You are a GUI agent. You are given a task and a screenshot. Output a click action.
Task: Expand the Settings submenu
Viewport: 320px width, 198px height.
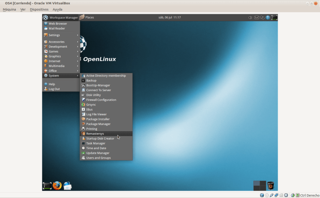tap(61, 35)
